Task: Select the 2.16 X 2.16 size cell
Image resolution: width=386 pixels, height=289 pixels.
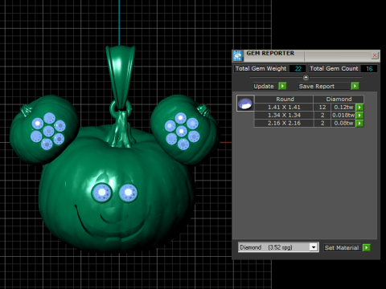Action: pos(284,124)
